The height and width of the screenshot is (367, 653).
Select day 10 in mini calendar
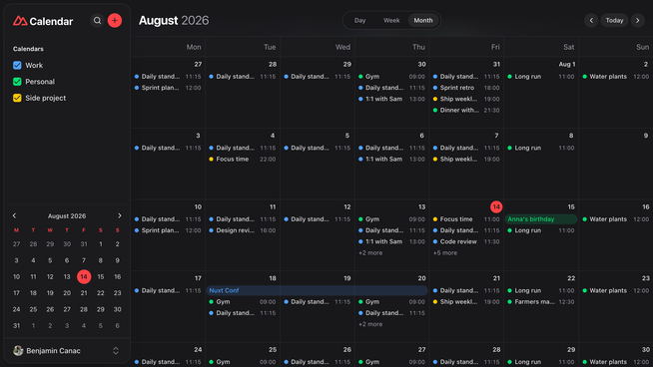pyautogui.click(x=16, y=276)
